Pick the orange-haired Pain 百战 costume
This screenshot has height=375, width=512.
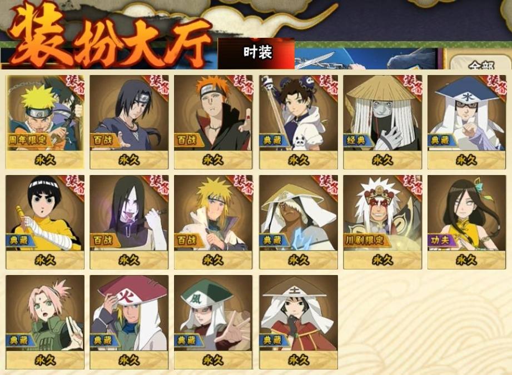click(213, 122)
